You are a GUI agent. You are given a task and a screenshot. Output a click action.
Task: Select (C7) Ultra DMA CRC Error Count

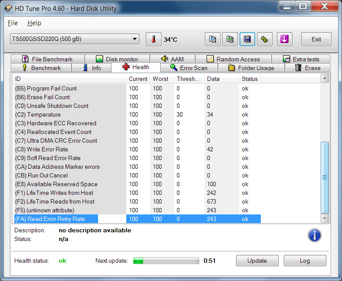tap(138, 140)
